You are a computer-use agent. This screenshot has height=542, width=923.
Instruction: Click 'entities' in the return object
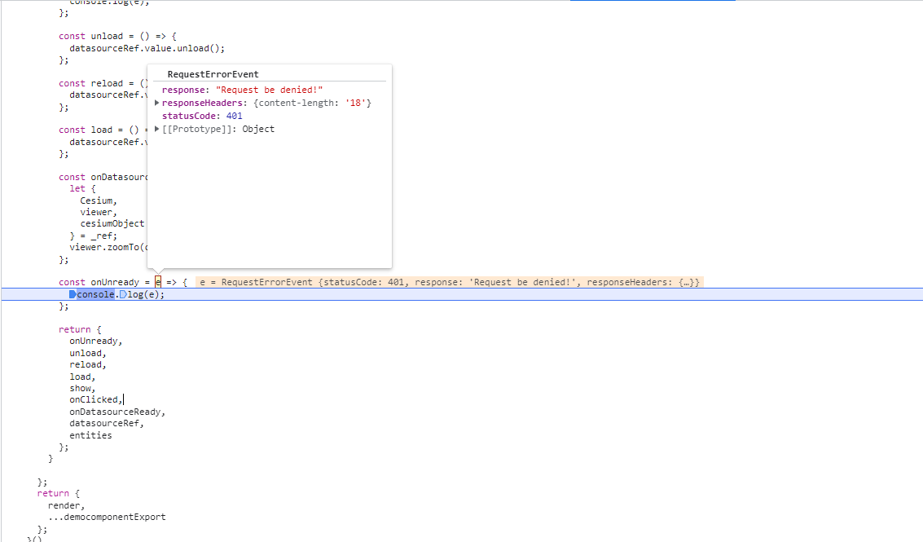tap(90, 435)
